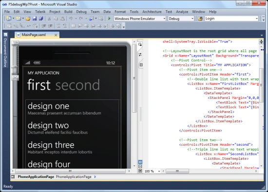Open the Debug configuration dropdown
The image size is (268, 192).
192,19
